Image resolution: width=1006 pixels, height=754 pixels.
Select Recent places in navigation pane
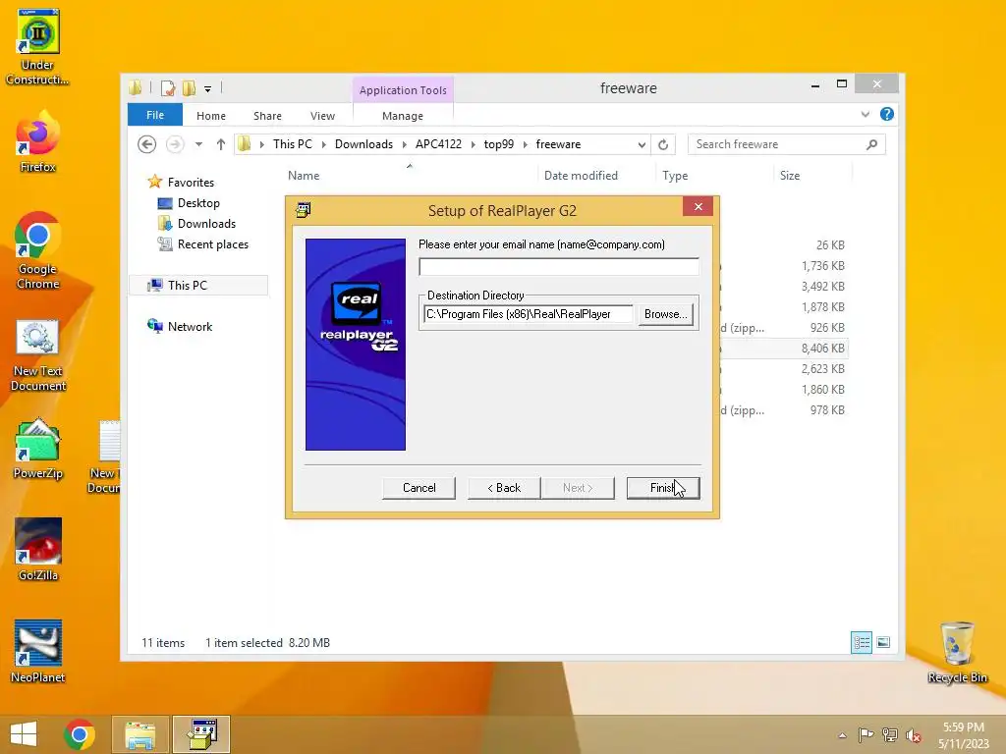(213, 244)
